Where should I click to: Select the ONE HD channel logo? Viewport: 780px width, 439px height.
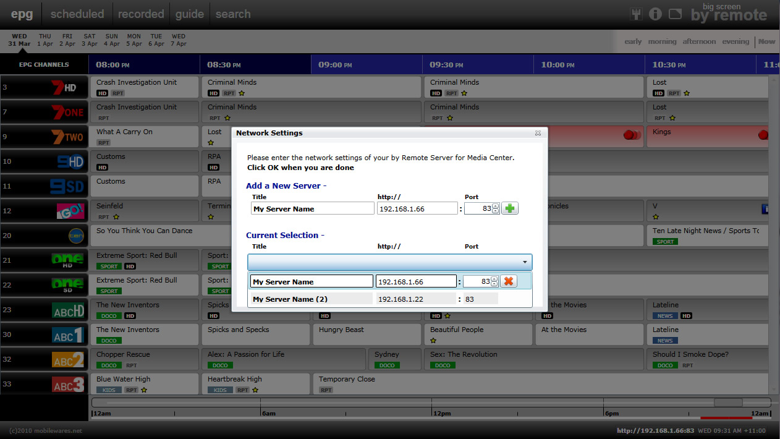(x=68, y=260)
